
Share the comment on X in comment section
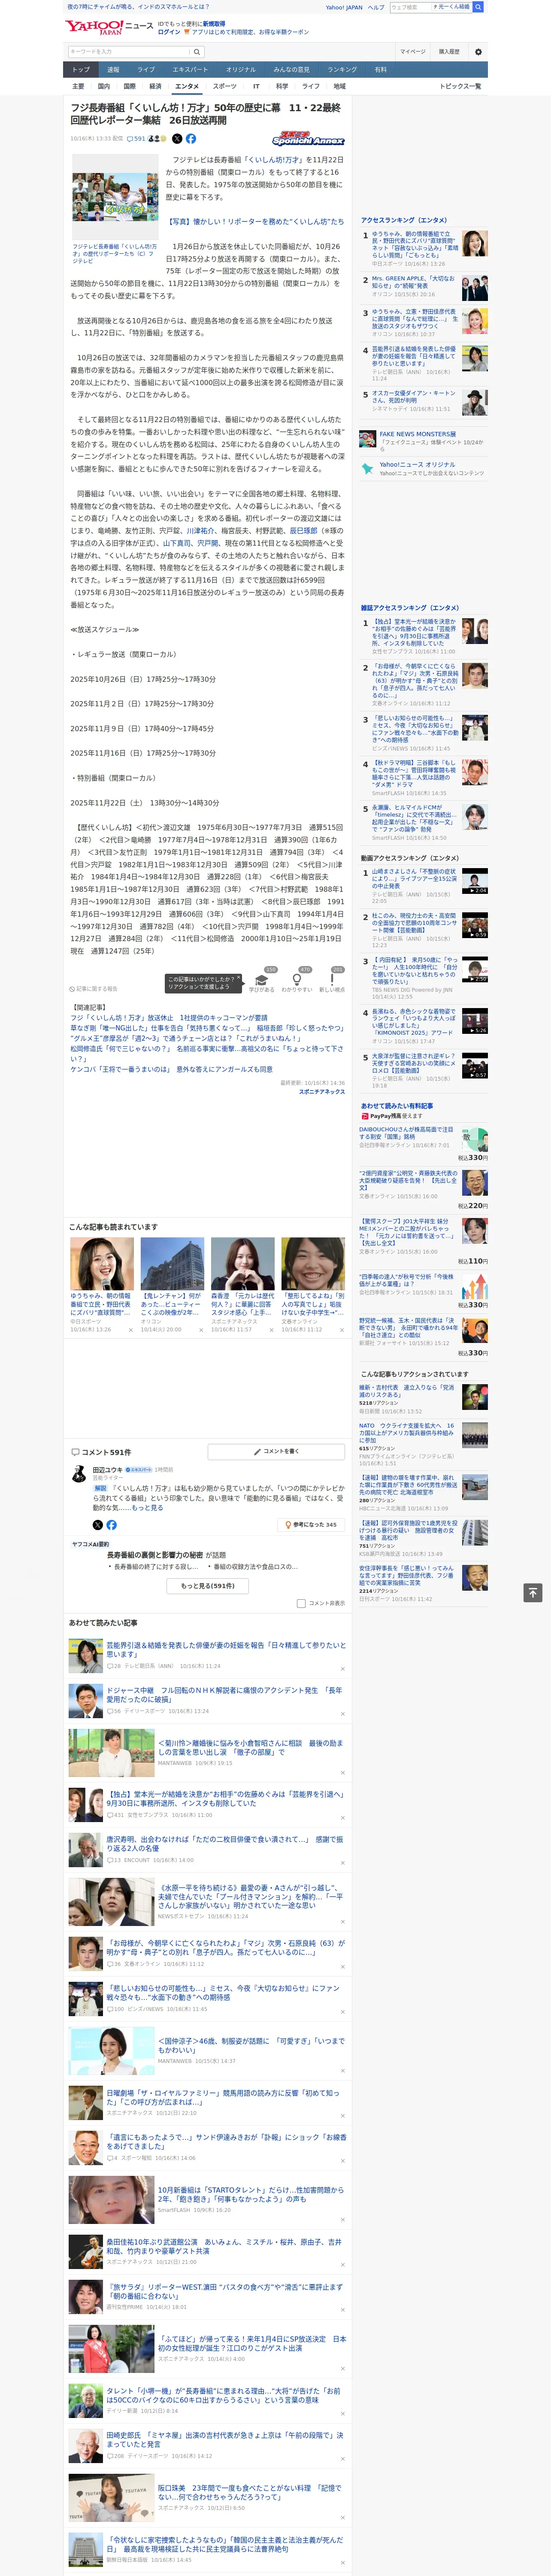click(x=97, y=1525)
